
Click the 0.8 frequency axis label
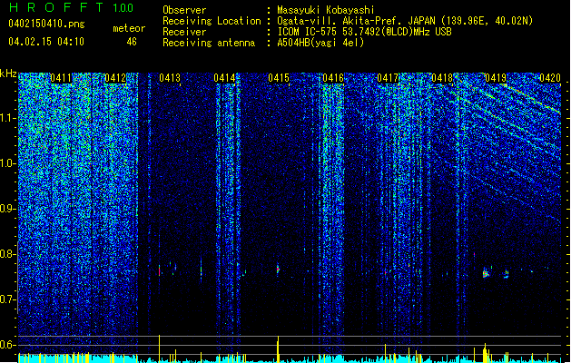pyautogui.click(x=8, y=254)
